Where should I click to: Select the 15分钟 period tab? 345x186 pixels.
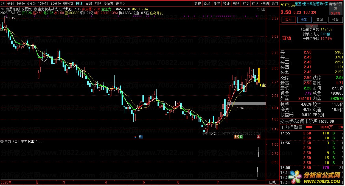pos(43,4)
